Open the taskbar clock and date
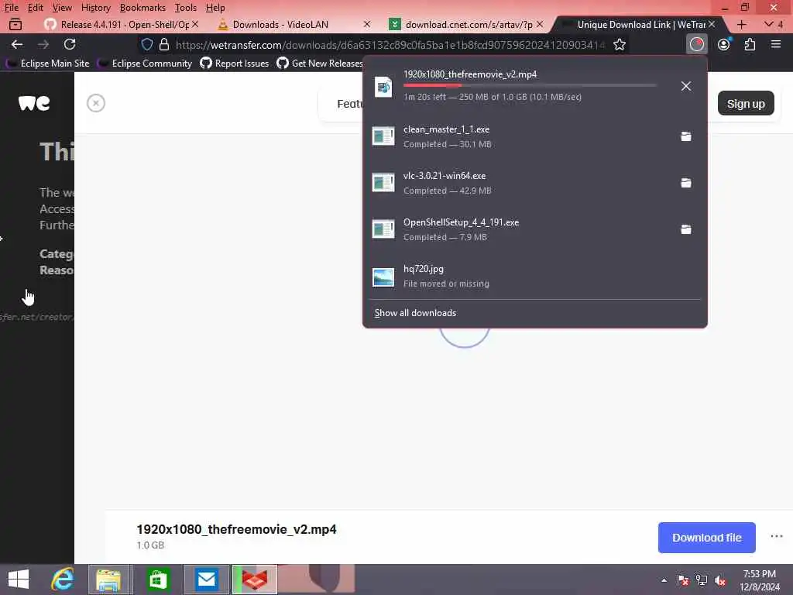The image size is (793, 595). [760, 580]
